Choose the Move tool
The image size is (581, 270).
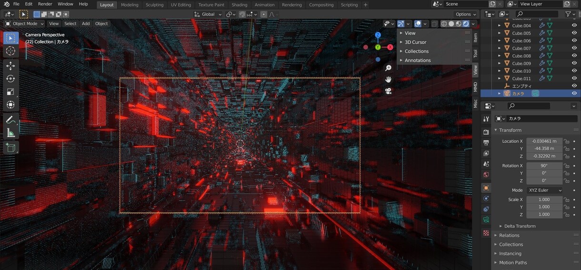tap(11, 66)
